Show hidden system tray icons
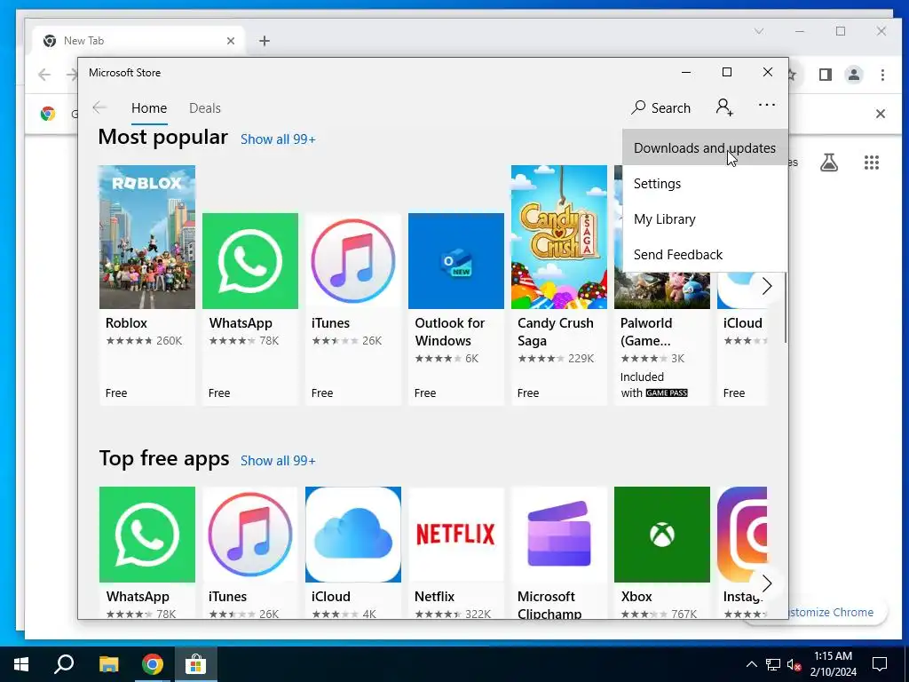909x682 pixels. 751,664
